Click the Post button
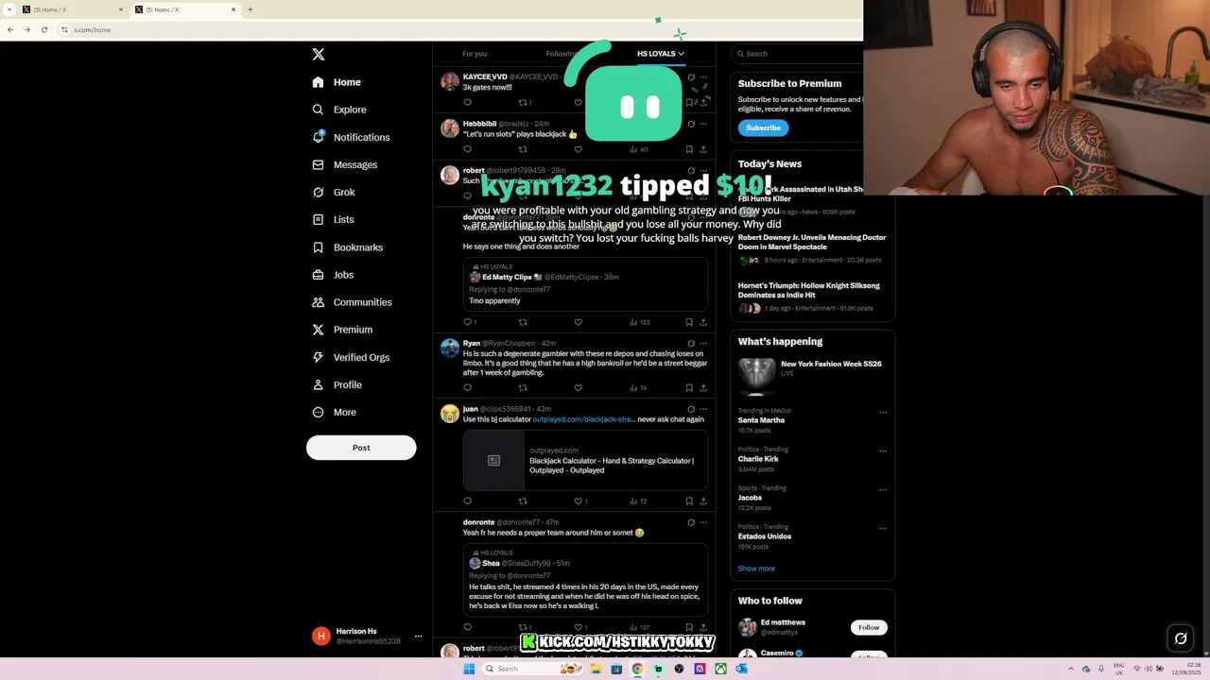This screenshot has height=680, width=1210. click(361, 448)
